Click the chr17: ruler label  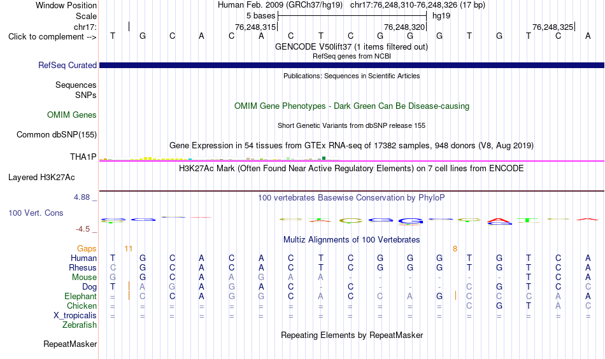click(x=85, y=27)
